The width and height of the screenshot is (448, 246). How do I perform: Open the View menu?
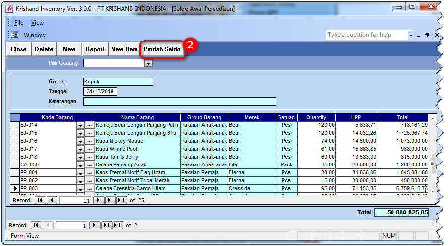point(37,23)
